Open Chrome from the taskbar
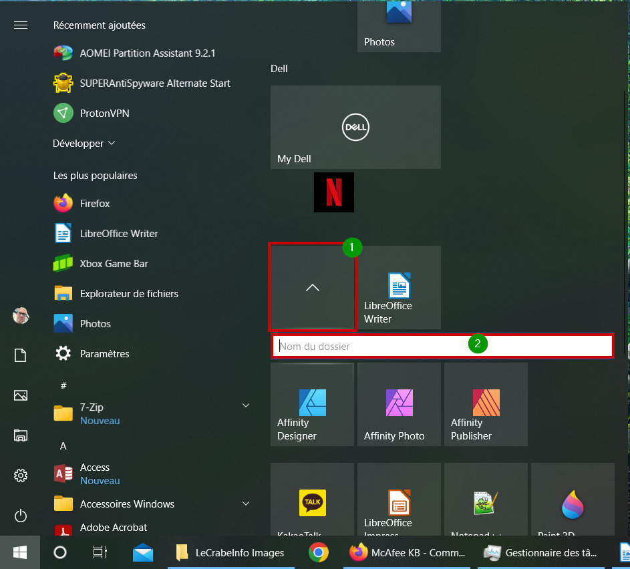The height and width of the screenshot is (569, 630). coord(319,552)
